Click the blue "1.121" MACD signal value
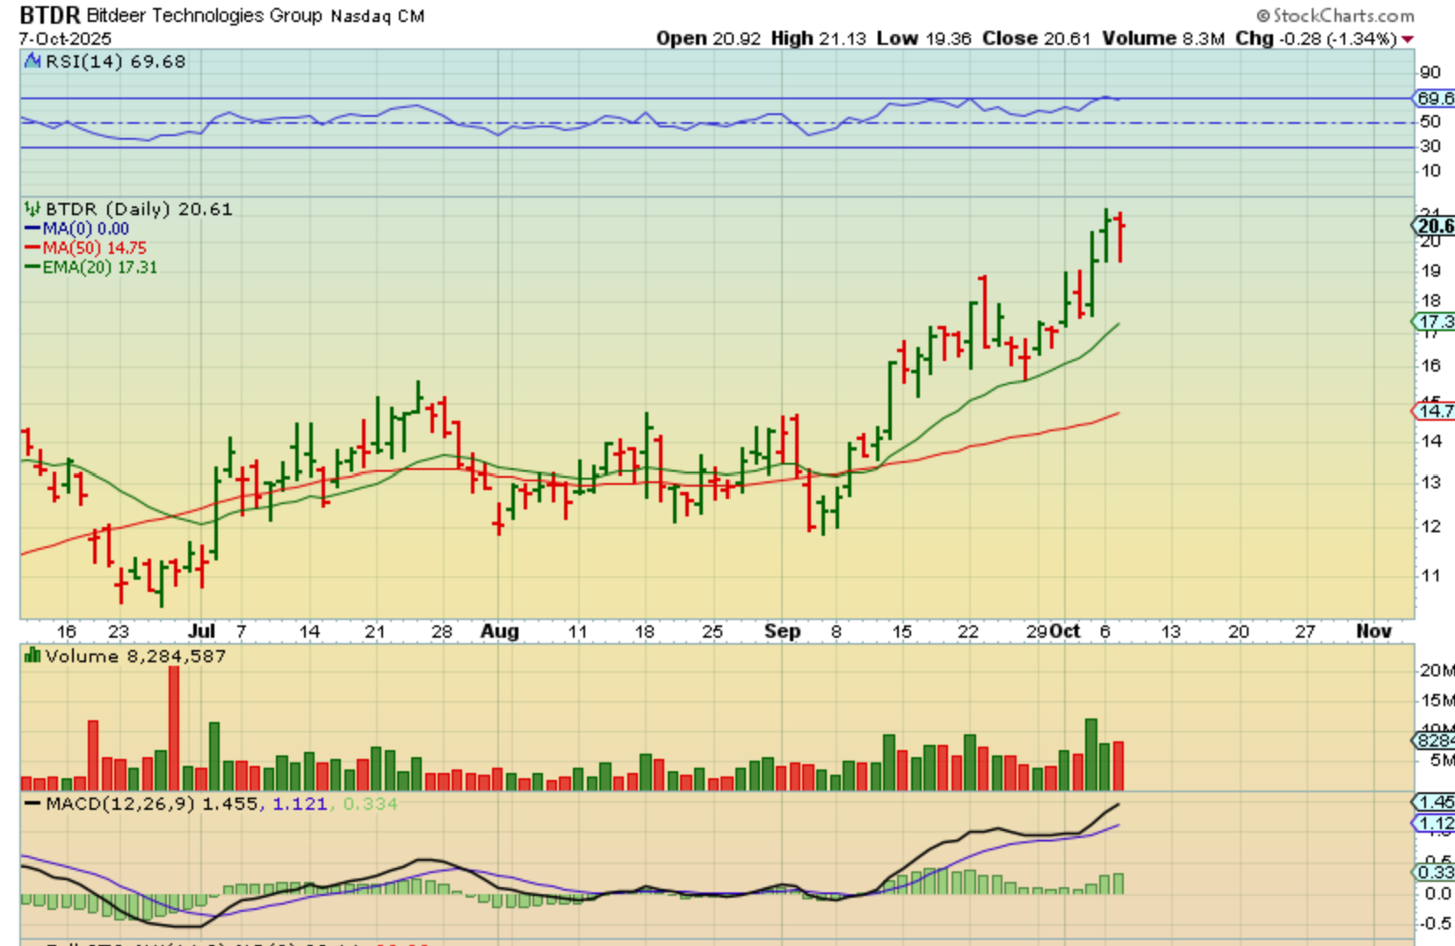The image size is (1455, 946). 300,804
